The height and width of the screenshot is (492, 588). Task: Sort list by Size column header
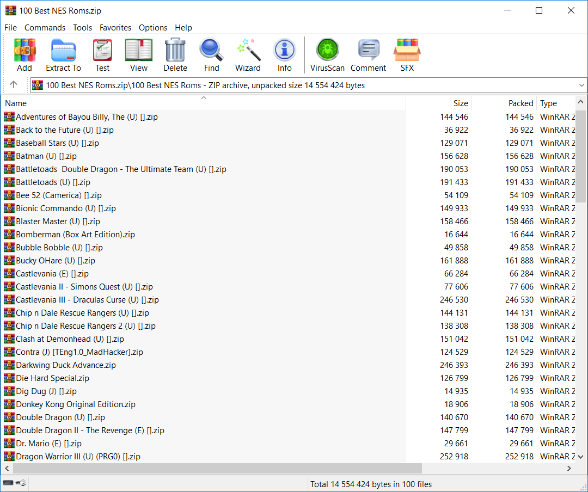438,103
